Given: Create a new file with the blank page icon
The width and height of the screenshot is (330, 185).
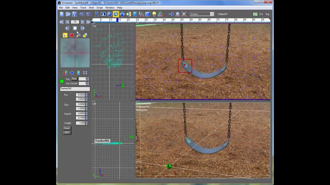Looking at the screenshot, I should (x=62, y=14).
